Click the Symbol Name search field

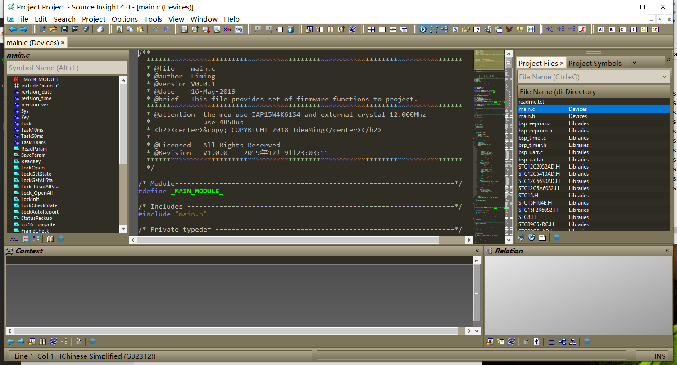(67, 68)
